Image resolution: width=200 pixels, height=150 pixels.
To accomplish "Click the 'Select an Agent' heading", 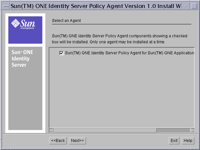I will (66, 21).
